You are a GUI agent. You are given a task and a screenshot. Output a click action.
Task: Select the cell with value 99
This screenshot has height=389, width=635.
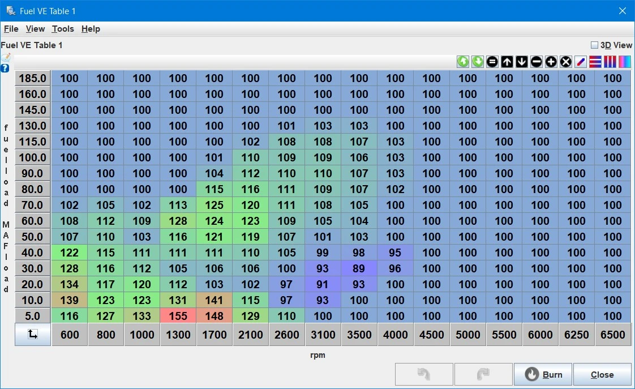click(x=323, y=253)
